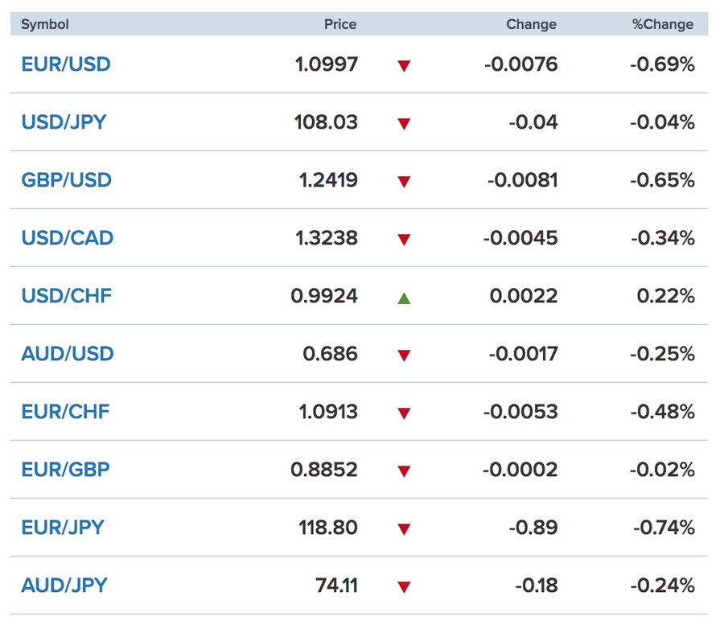Select the GBP/USD symbol link
The height and width of the screenshot is (637, 724).
click(x=66, y=180)
